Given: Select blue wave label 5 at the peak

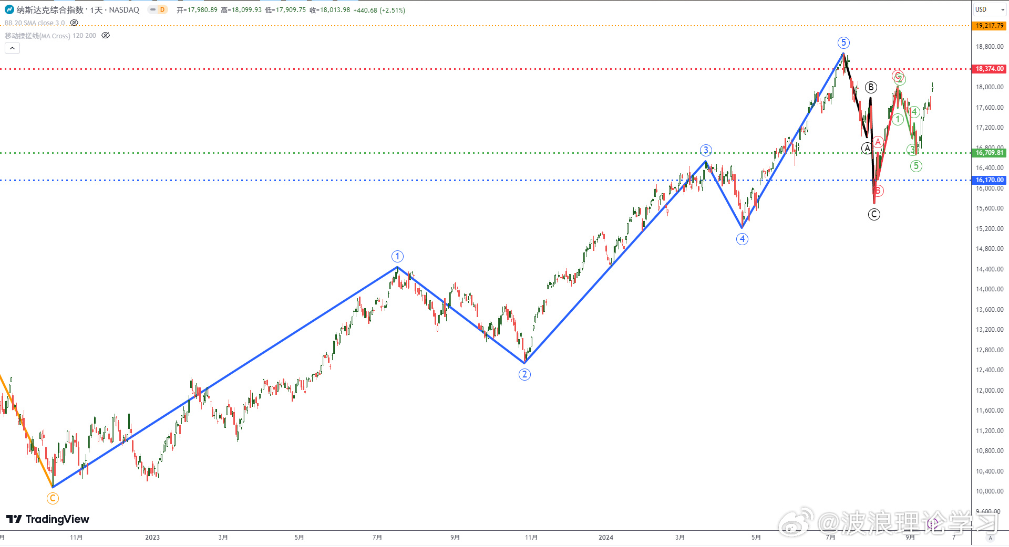Looking at the screenshot, I should [x=843, y=43].
